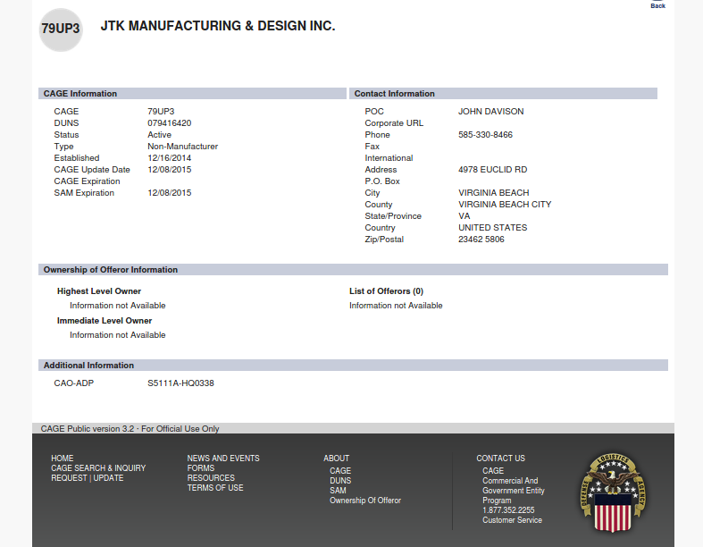This screenshot has height=547, width=703.
Task: Click the address 4978 EUCLID RD
Action: 493,170
